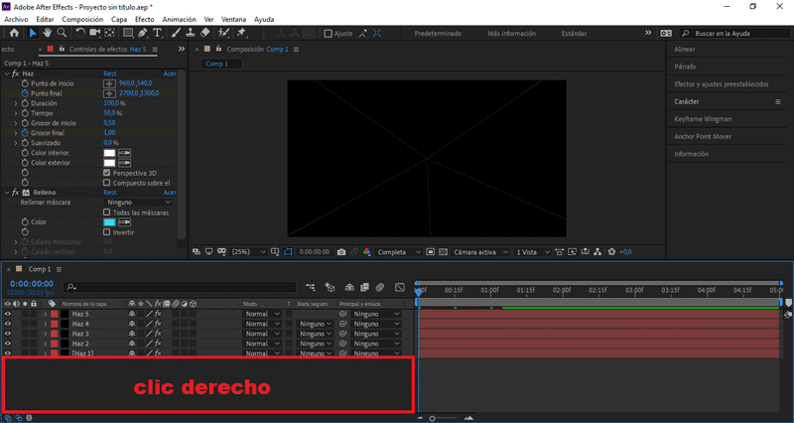
Task: Open the Completa resolution dropdown
Action: click(399, 252)
